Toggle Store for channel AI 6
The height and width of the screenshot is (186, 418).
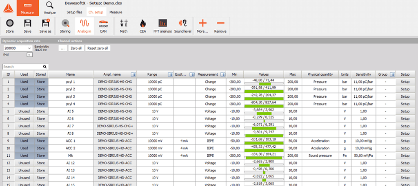point(41,118)
